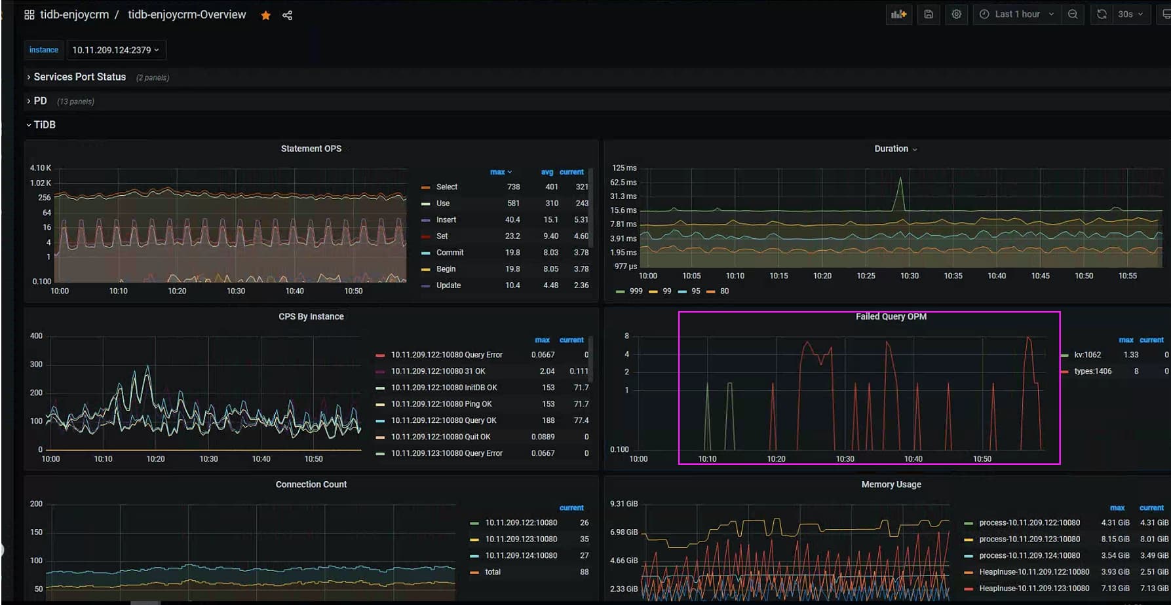
Task: Sort Statement OPS legend by avg column
Action: 547,172
